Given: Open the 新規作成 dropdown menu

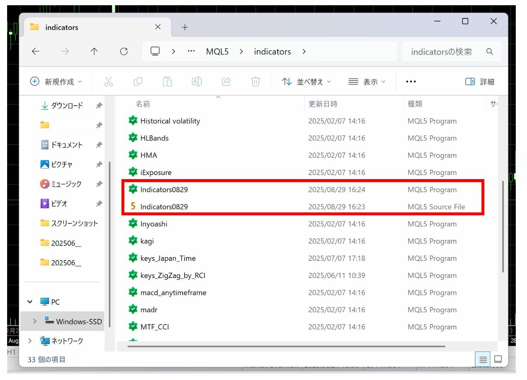Looking at the screenshot, I should [55, 82].
